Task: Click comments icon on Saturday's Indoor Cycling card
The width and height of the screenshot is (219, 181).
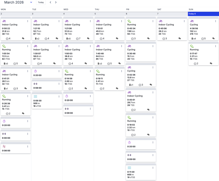Action: 180,39
